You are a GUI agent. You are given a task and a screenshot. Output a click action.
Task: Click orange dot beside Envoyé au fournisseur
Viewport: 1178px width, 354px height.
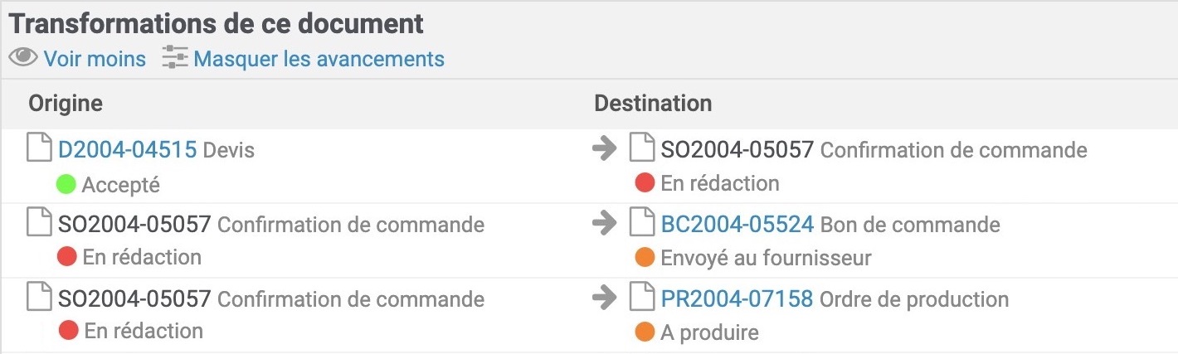pos(645,258)
